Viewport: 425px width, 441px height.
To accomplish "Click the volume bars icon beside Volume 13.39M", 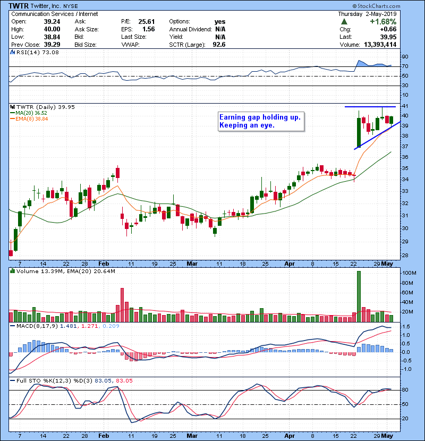I will [x=12, y=271].
